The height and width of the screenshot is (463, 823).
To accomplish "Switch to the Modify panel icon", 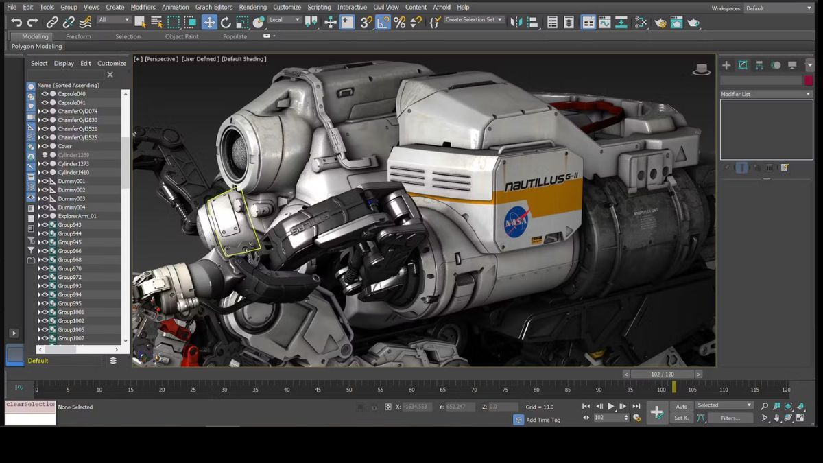I will click(743, 65).
